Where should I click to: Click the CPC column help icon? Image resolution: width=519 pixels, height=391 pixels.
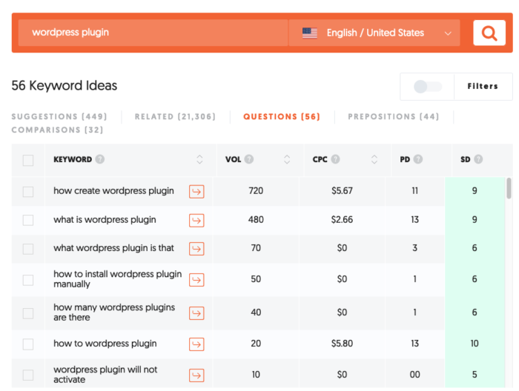click(335, 159)
